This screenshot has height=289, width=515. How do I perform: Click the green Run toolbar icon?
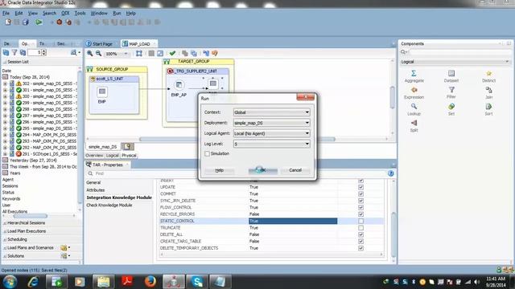pos(39,22)
